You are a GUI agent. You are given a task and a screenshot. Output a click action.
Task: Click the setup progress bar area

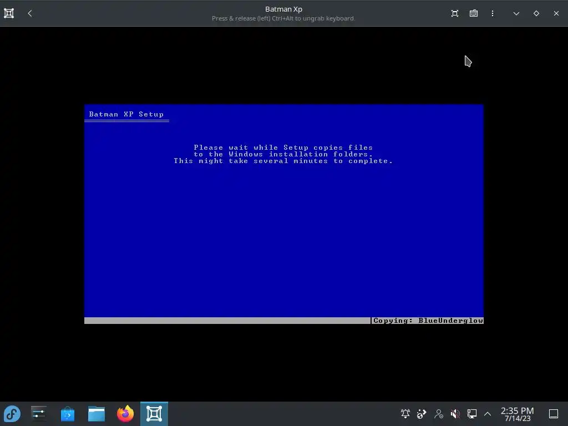[x=227, y=321]
